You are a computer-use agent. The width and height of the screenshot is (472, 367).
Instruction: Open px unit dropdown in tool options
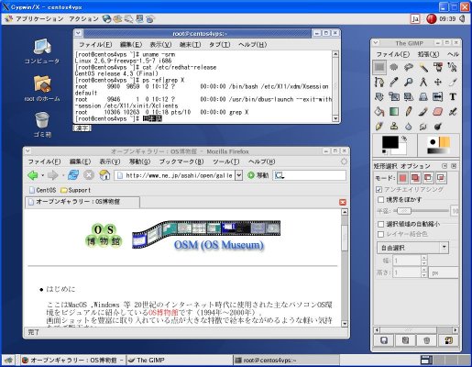coord(444,272)
